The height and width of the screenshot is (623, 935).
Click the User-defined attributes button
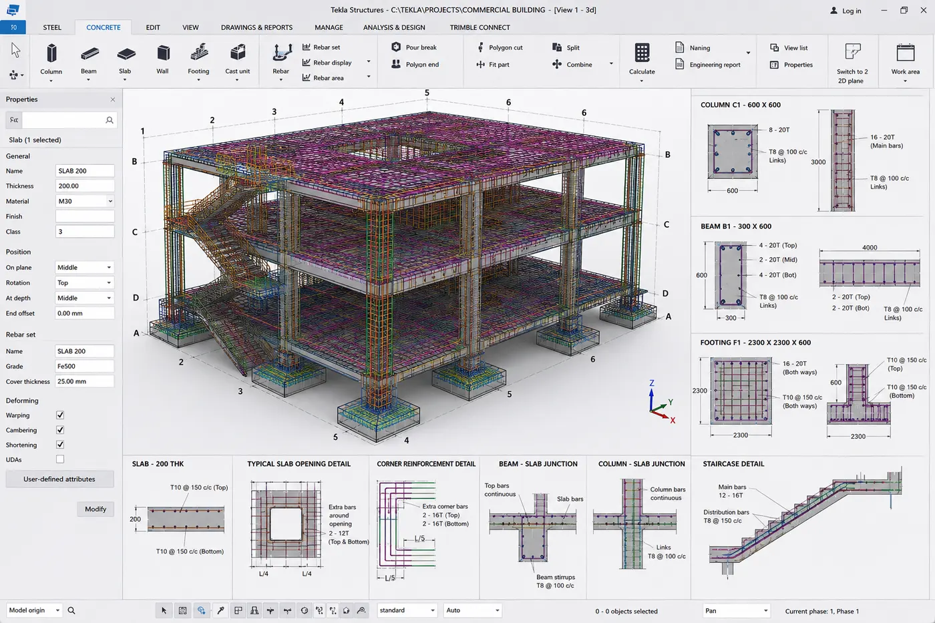pyautogui.click(x=59, y=479)
